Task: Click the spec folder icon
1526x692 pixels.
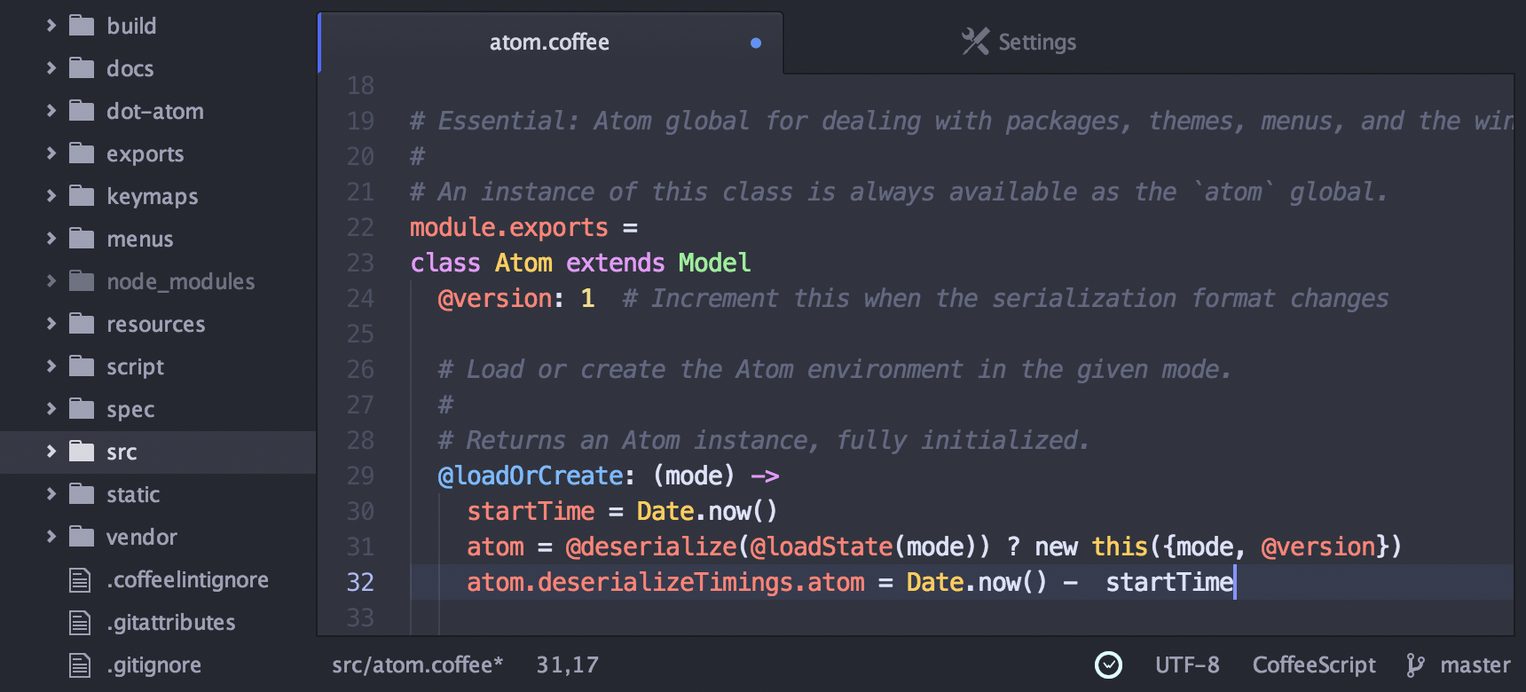Action: point(82,408)
